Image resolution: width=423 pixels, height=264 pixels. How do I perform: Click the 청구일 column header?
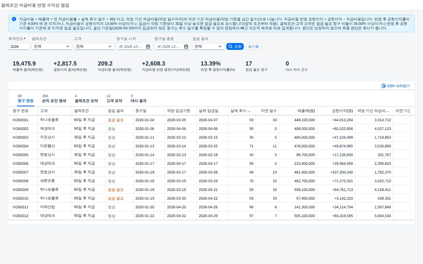coord(149,111)
